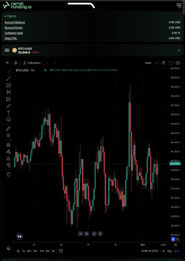Select the crosshair cursor tool

[8, 71]
